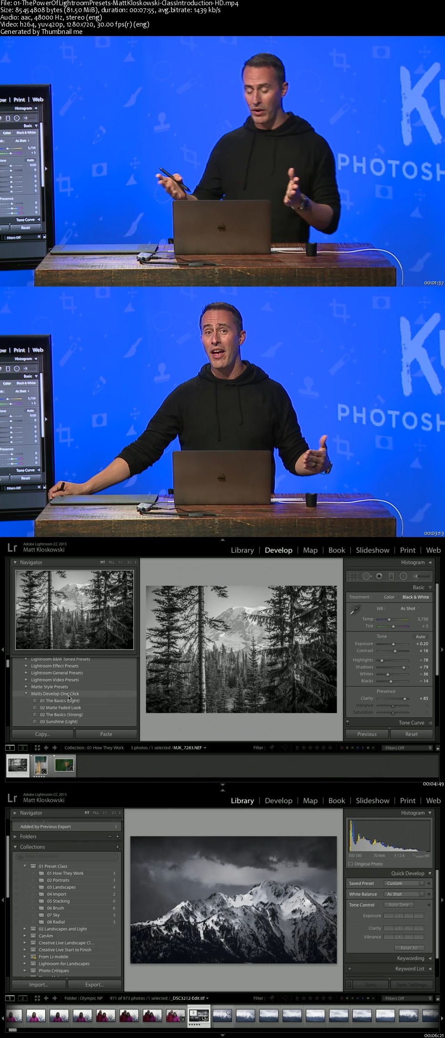Click the Copy... button
This screenshot has width=445, height=1038.
(x=43, y=734)
